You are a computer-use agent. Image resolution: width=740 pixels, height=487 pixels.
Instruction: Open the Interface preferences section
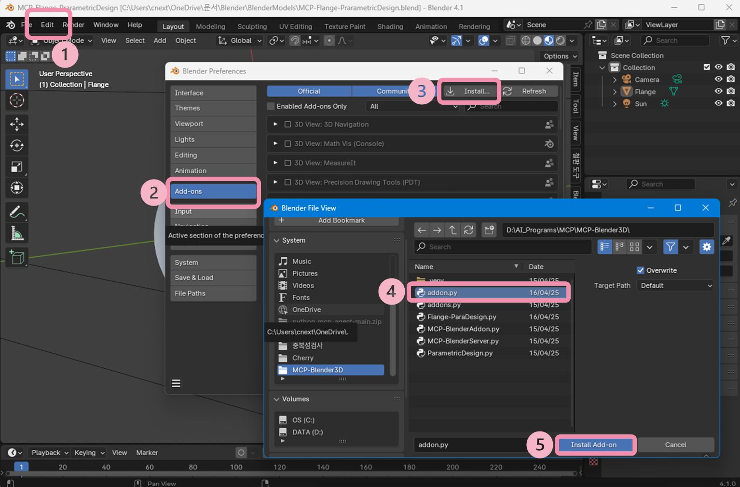click(213, 93)
